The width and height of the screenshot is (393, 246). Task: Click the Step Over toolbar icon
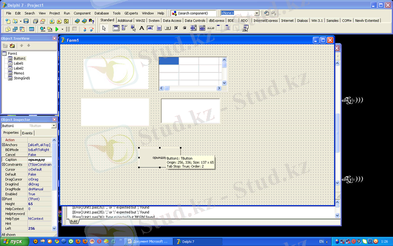91,30
